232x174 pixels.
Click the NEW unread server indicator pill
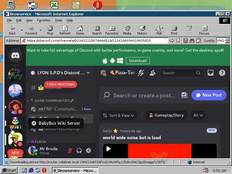point(15,153)
